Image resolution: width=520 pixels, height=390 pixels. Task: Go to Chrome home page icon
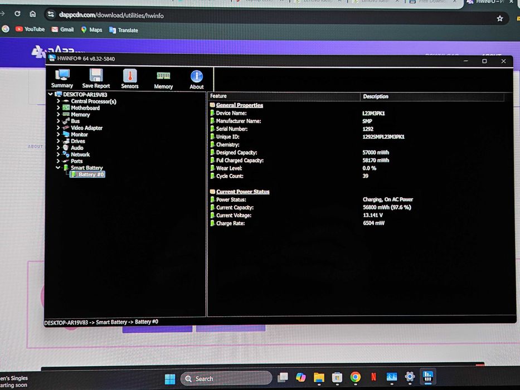pos(32,14)
